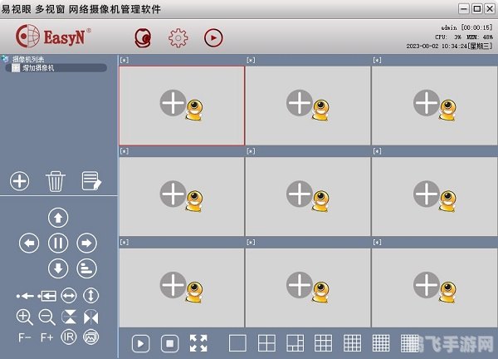
Task: Pan camera left with PTZ arrow
Action: pyautogui.click(x=29, y=243)
